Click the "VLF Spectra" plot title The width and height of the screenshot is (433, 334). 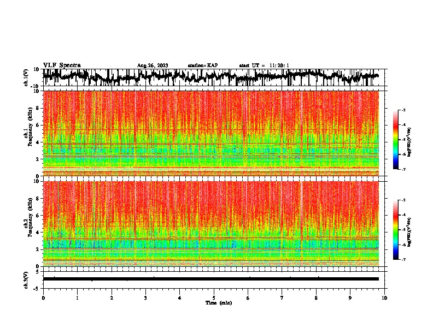point(62,65)
